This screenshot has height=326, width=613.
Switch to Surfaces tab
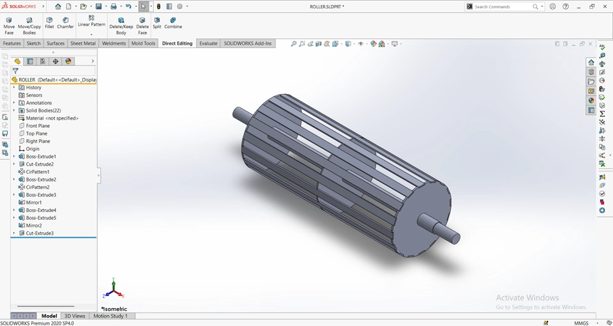56,43
